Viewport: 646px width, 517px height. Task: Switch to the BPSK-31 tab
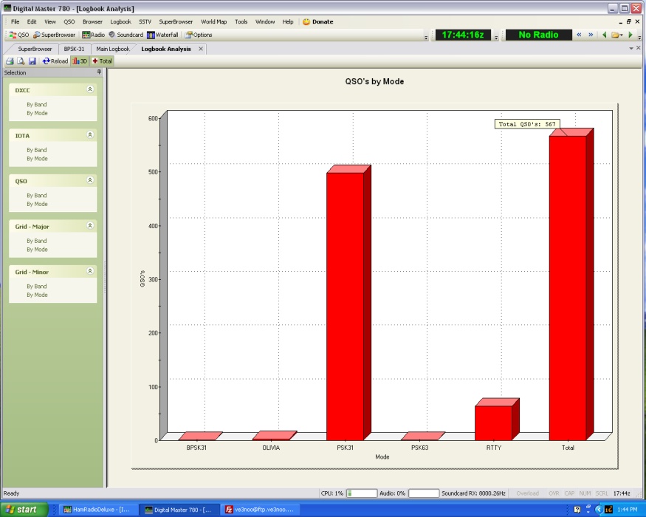74,49
